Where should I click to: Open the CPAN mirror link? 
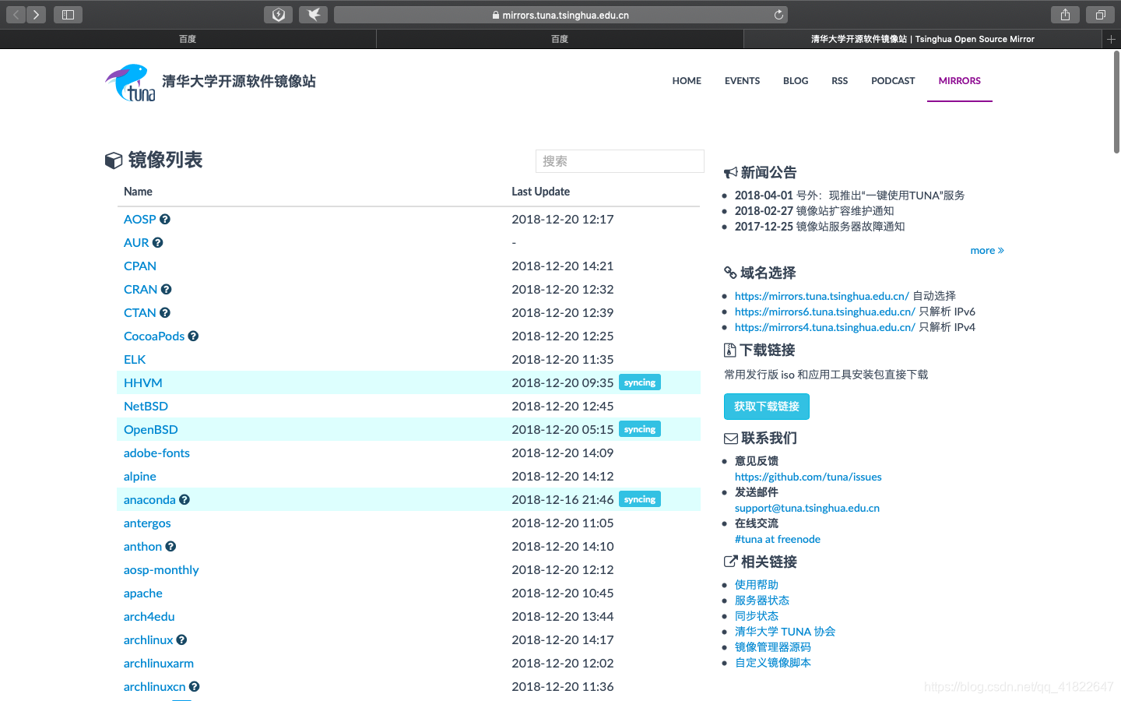point(140,266)
